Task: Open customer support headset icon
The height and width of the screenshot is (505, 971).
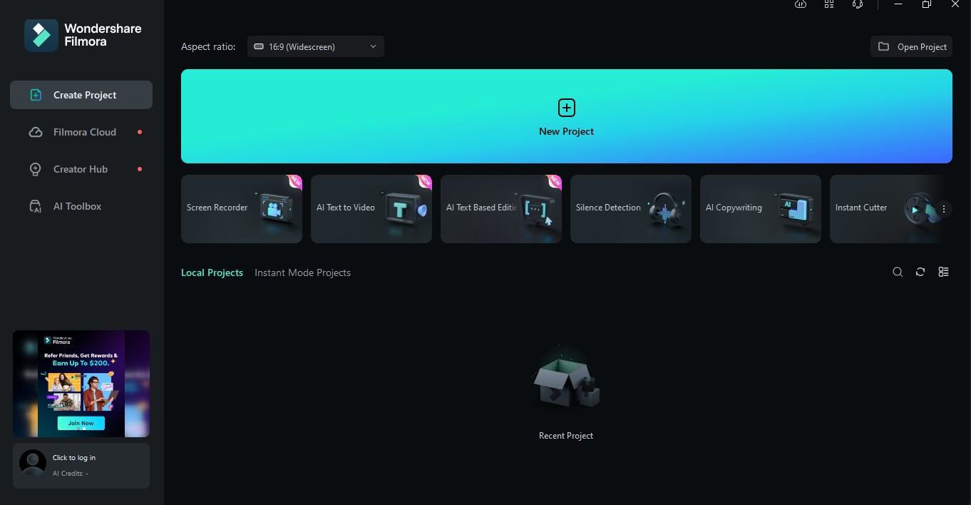Action: tap(858, 4)
